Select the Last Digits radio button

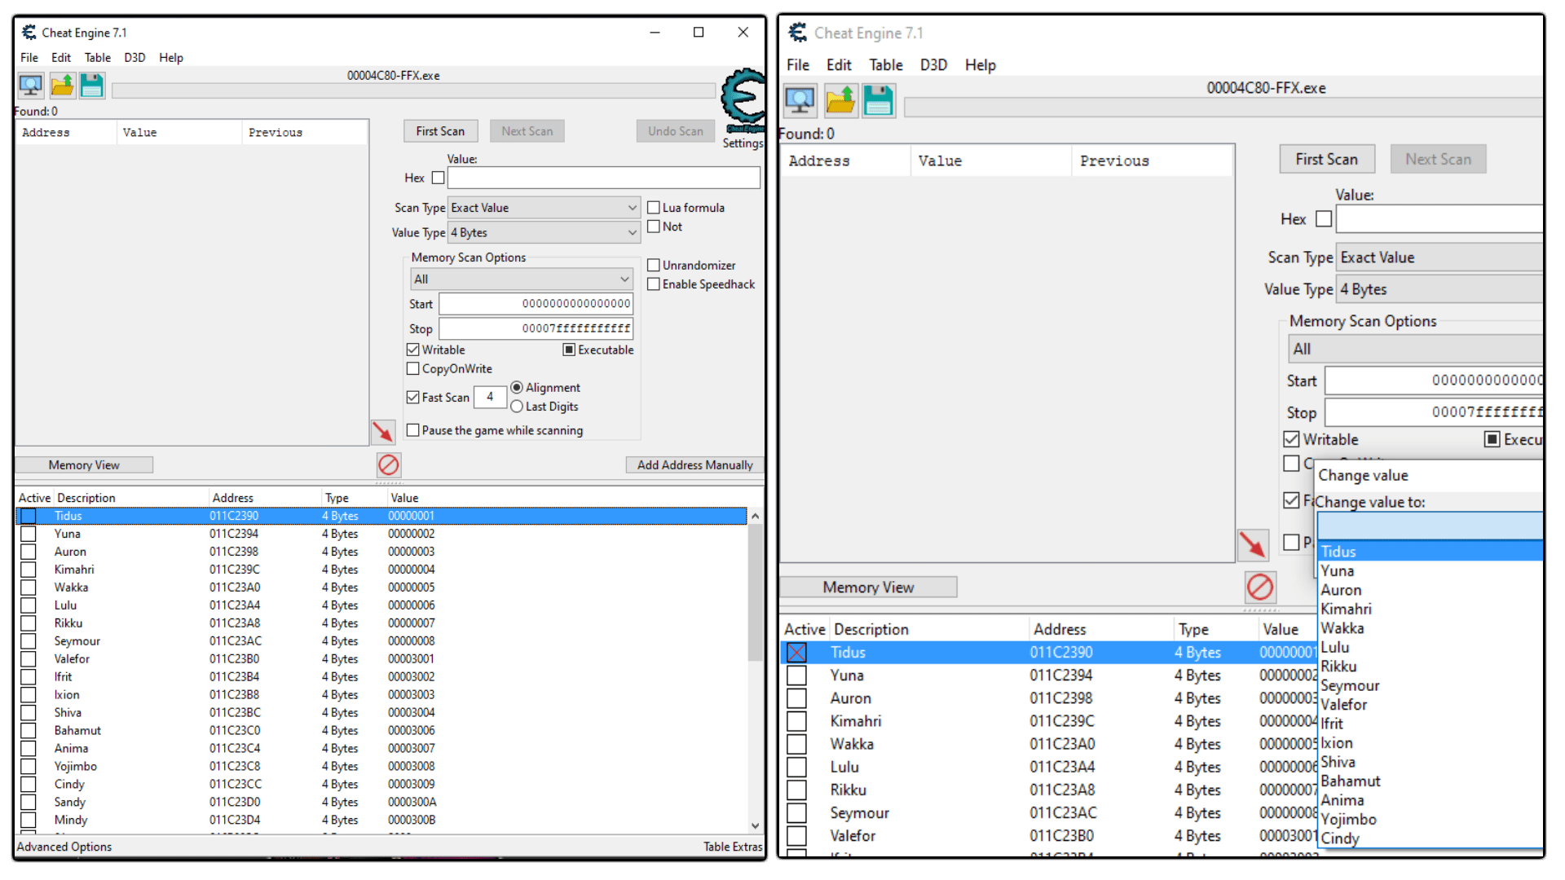[517, 407]
